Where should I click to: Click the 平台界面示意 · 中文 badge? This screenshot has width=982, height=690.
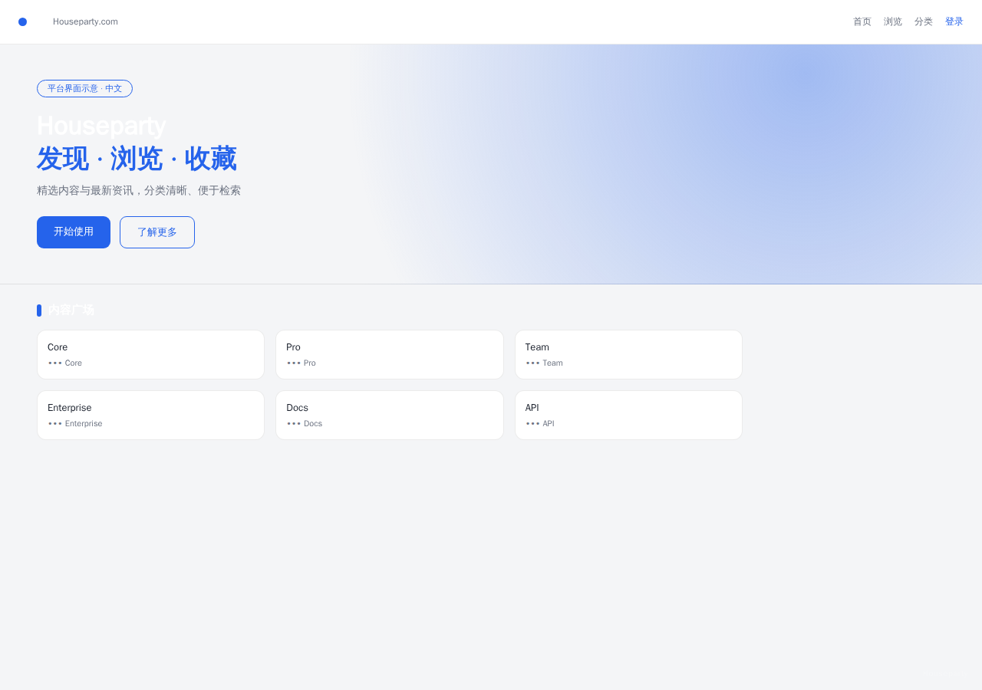[x=84, y=88]
